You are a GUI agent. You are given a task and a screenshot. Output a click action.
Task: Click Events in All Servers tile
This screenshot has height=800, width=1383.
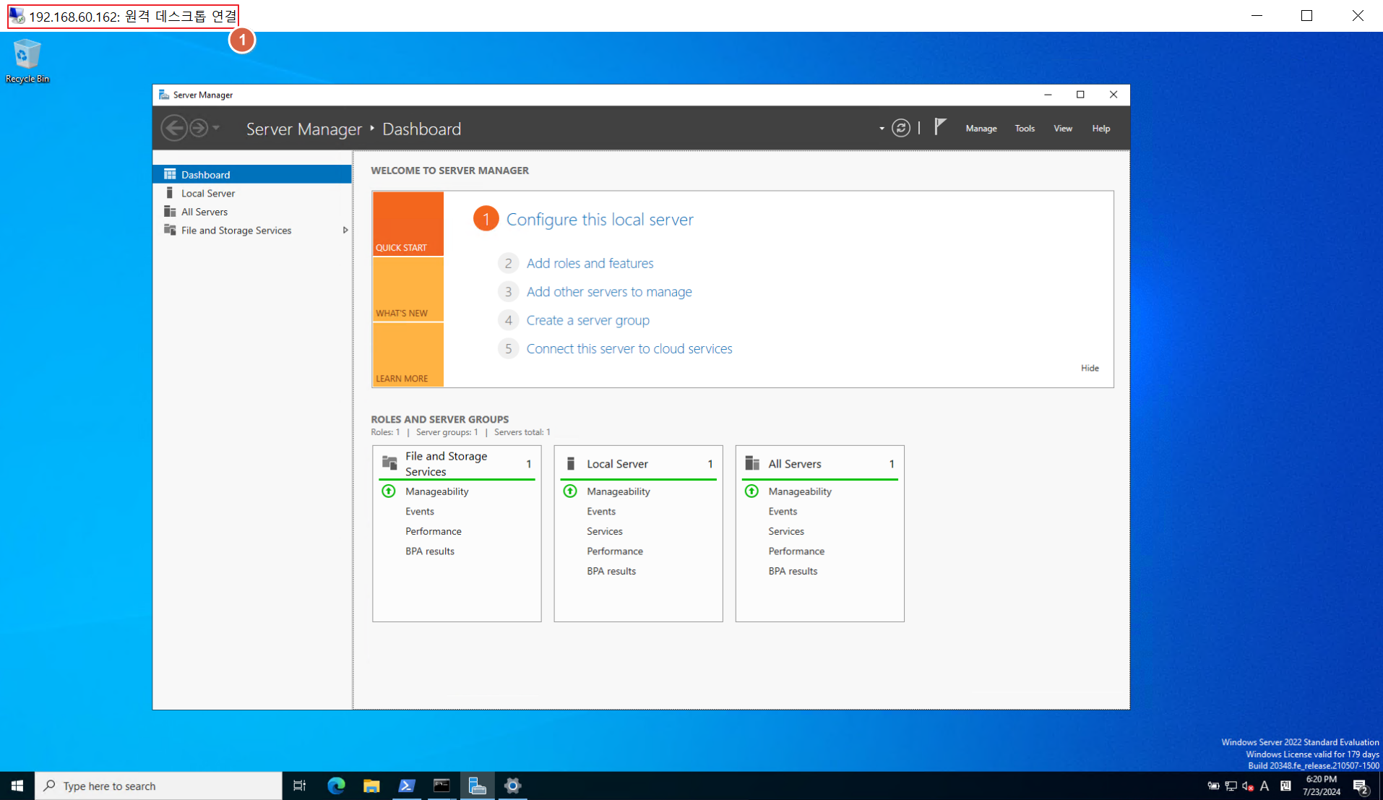pyautogui.click(x=783, y=511)
